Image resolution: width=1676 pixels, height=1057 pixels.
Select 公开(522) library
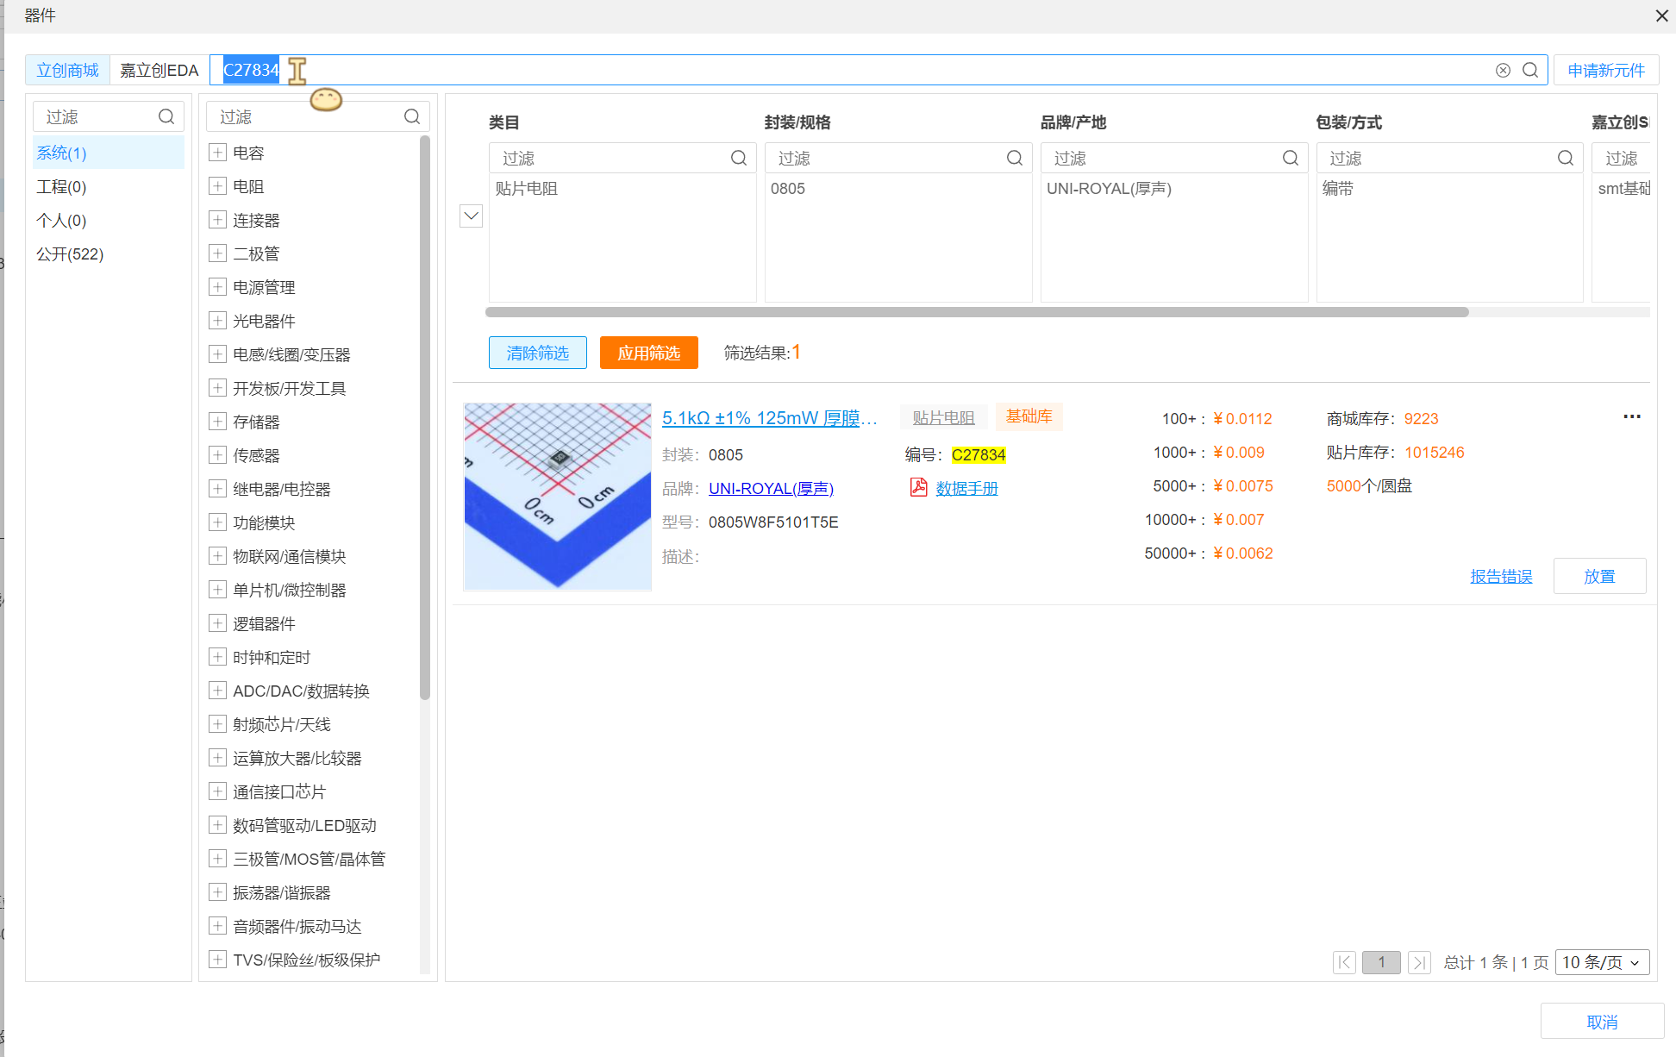(70, 253)
